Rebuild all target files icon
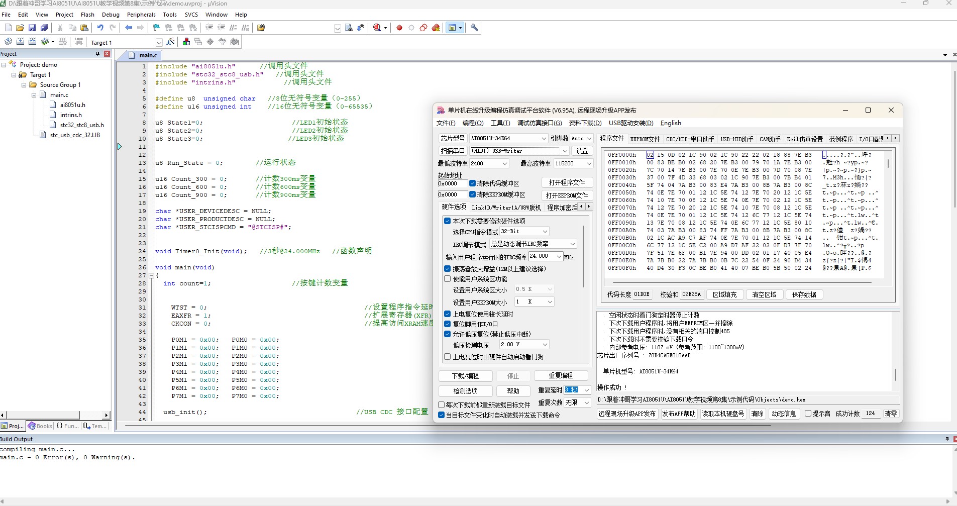Image resolution: width=957 pixels, height=506 pixels. click(x=32, y=42)
